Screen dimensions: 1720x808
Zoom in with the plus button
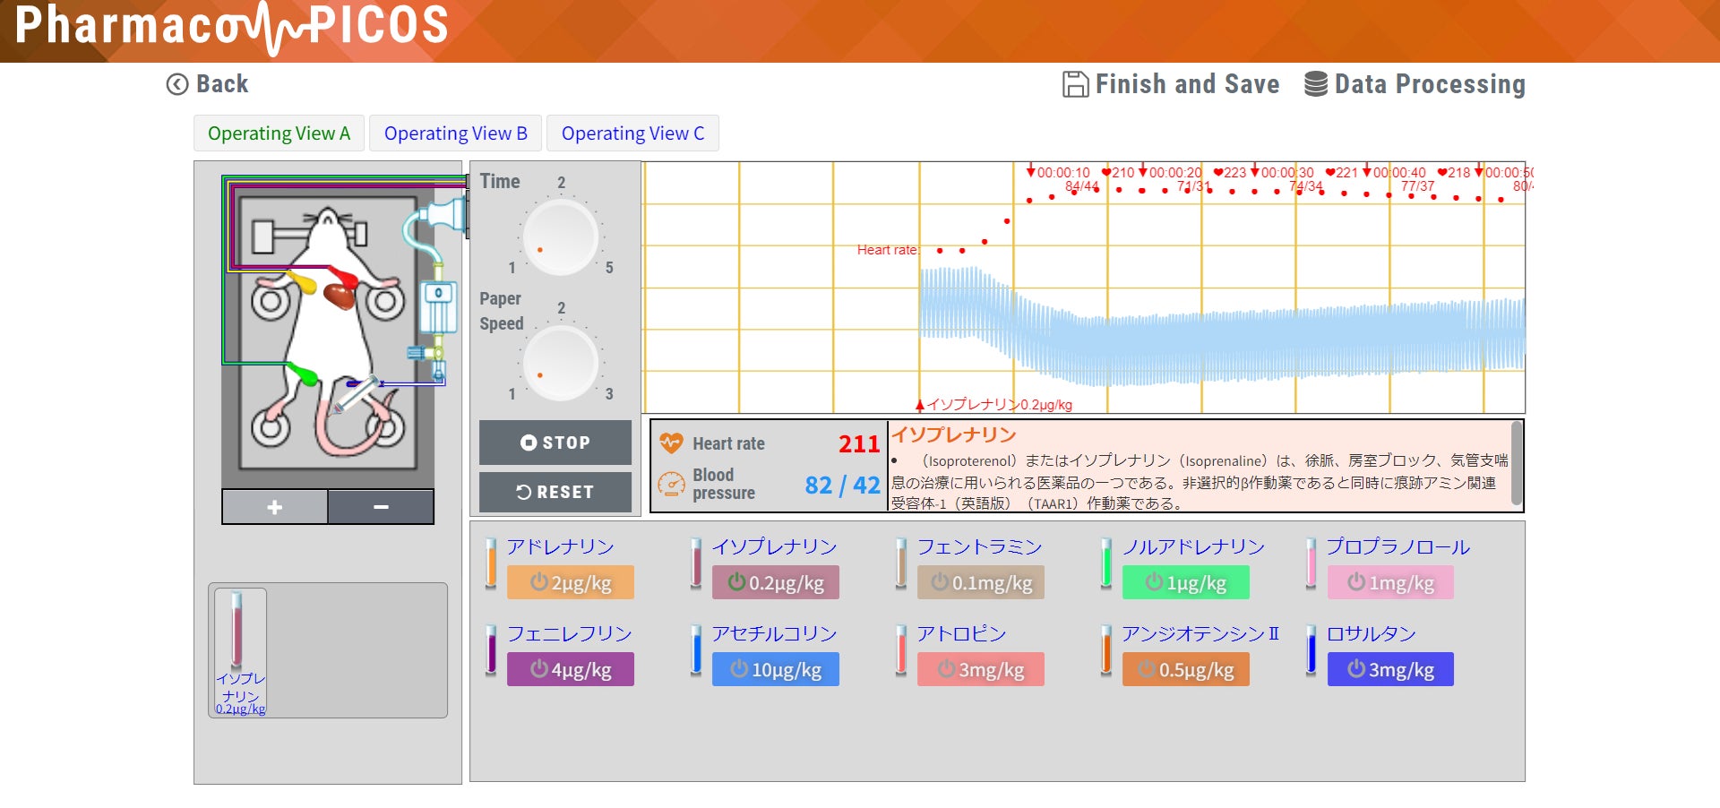274,507
